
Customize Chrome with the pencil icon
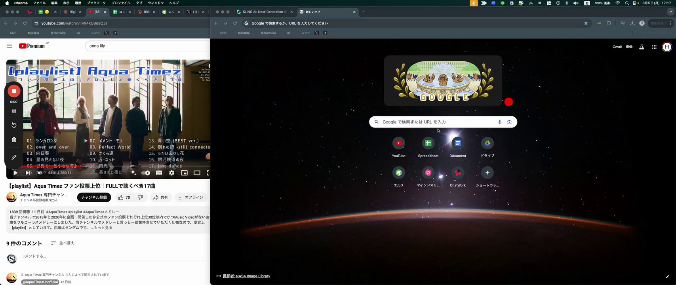[667, 276]
